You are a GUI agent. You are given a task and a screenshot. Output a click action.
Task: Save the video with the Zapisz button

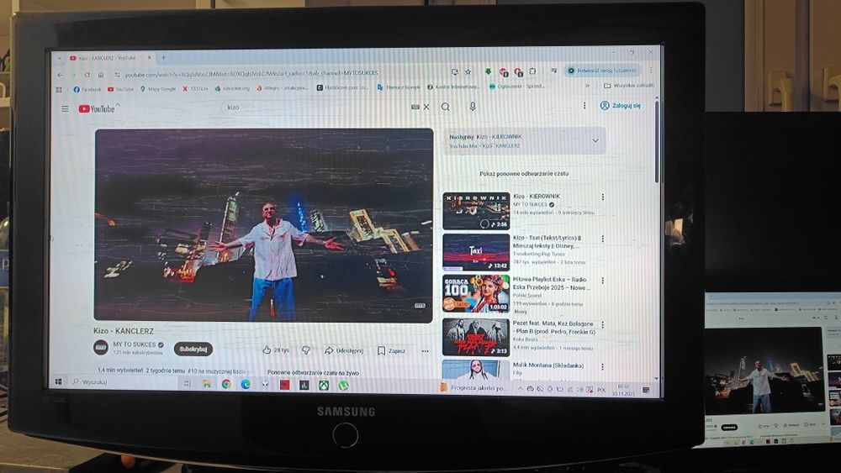click(x=391, y=351)
